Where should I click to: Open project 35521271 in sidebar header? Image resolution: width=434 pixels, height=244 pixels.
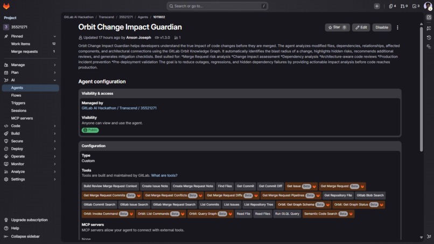[31, 27]
